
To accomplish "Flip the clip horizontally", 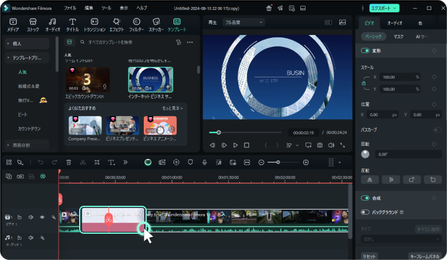I will [370, 180].
